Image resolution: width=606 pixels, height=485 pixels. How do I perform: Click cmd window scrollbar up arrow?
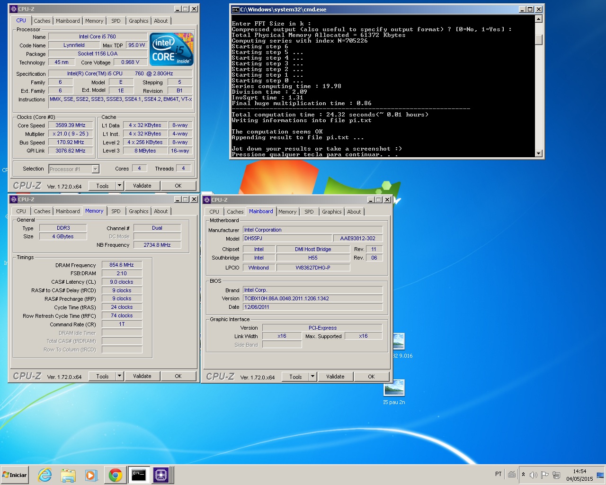pos(538,19)
